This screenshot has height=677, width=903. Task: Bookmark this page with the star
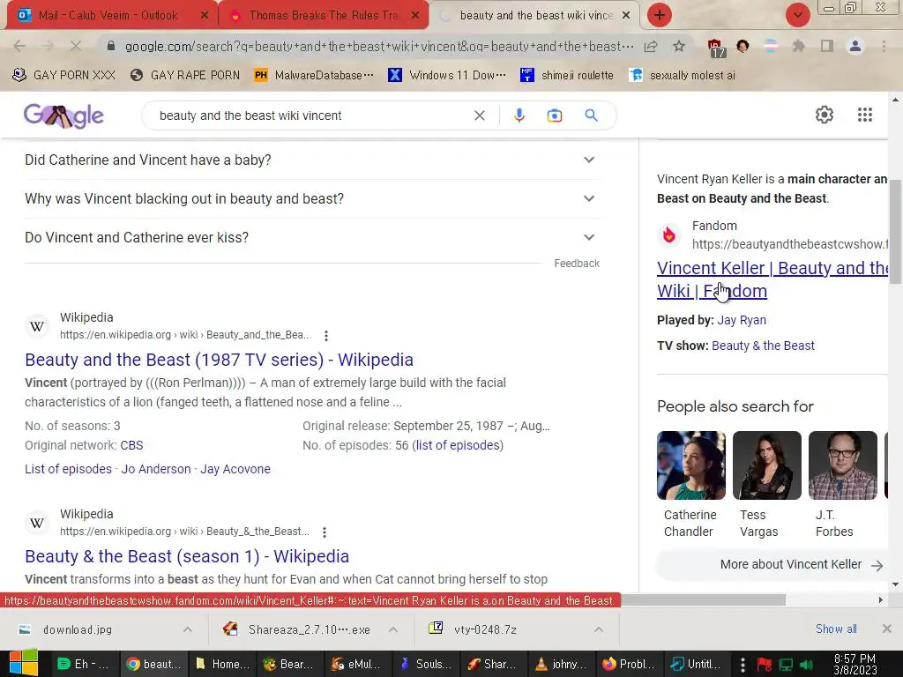(679, 46)
